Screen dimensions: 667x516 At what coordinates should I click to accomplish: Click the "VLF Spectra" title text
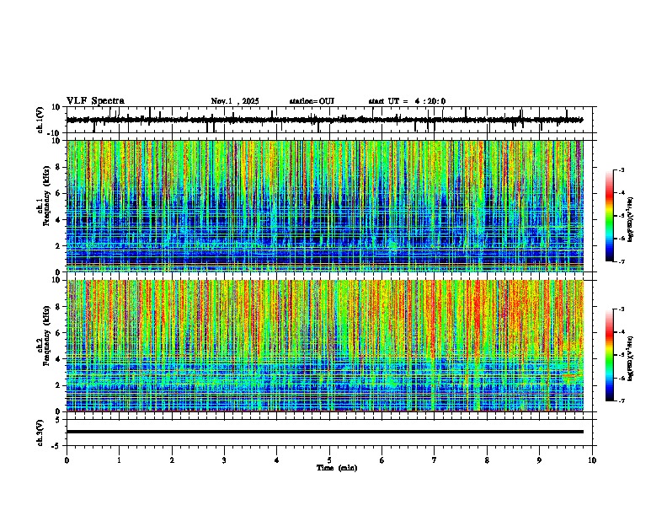point(95,101)
